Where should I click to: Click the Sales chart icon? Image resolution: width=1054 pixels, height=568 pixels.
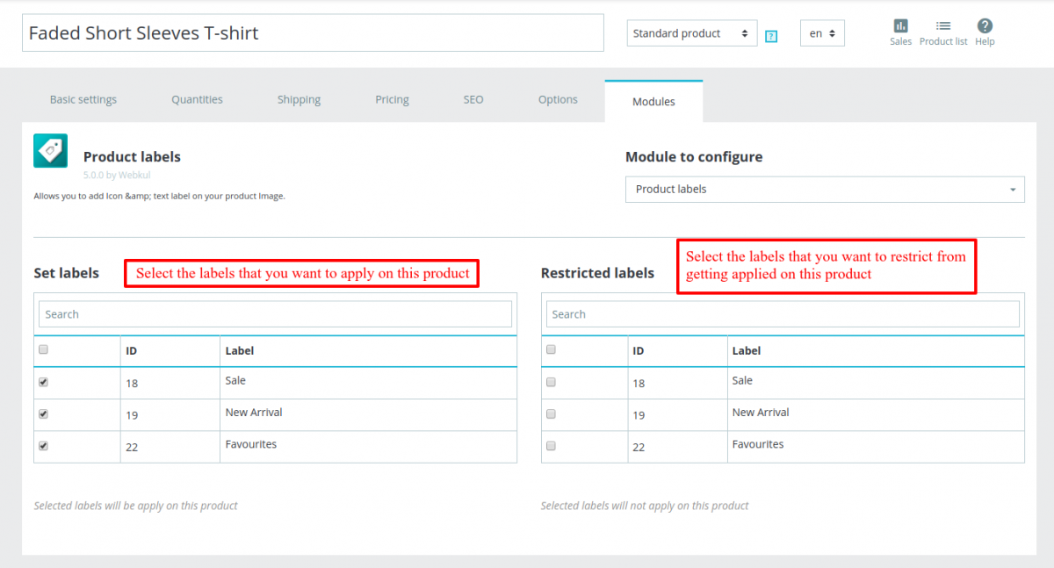(x=900, y=25)
